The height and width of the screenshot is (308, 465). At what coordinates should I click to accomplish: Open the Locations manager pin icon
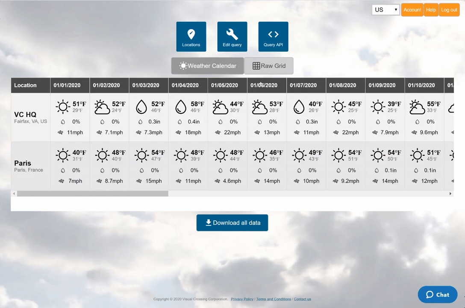[x=191, y=34]
